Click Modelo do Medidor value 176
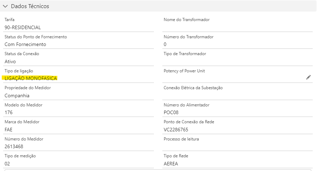This screenshot has height=171, width=318. [8, 112]
